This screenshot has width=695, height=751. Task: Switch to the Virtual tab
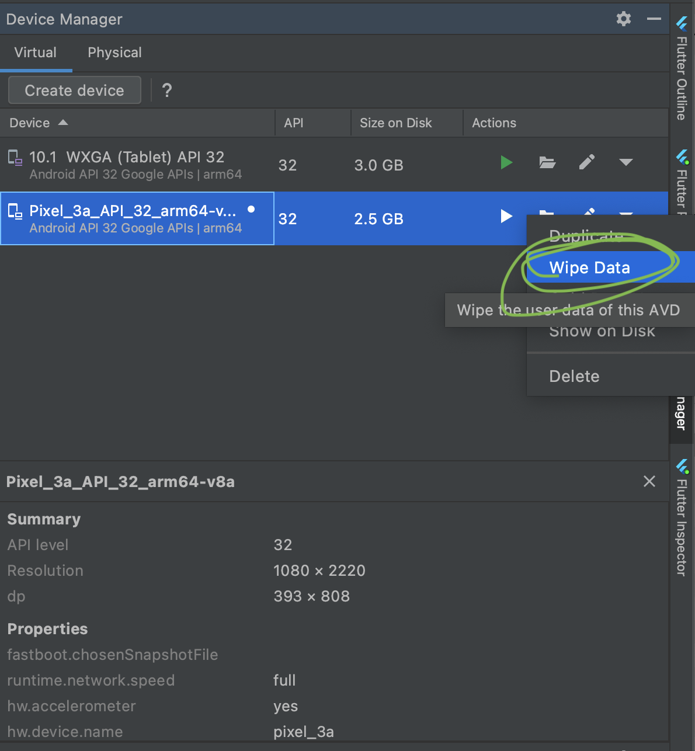(36, 53)
